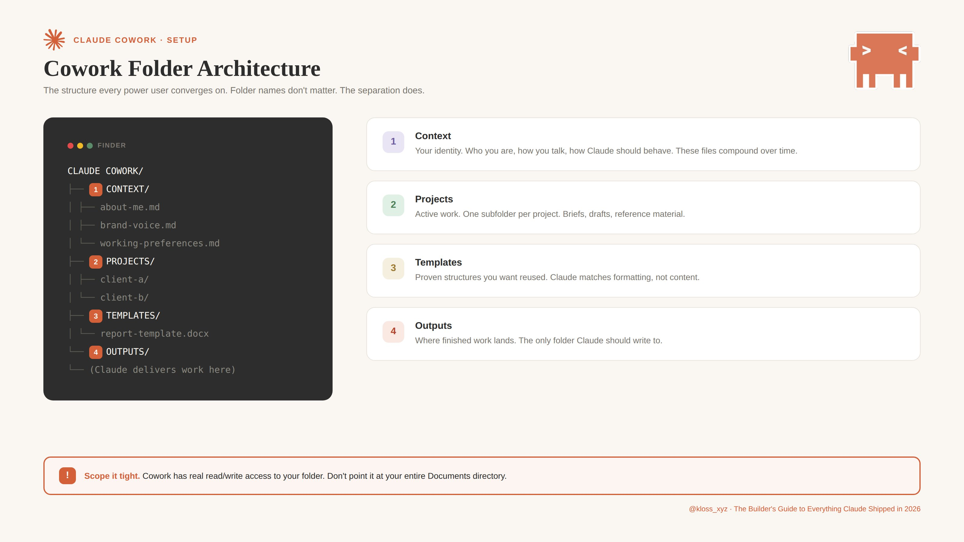Select the OUTPUTS/ folder in tree
Viewport: 964px width, 542px height.
[x=127, y=352]
